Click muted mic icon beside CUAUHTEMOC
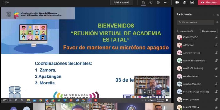Viewport: 220px width, 110px height. [x=216, y=37]
